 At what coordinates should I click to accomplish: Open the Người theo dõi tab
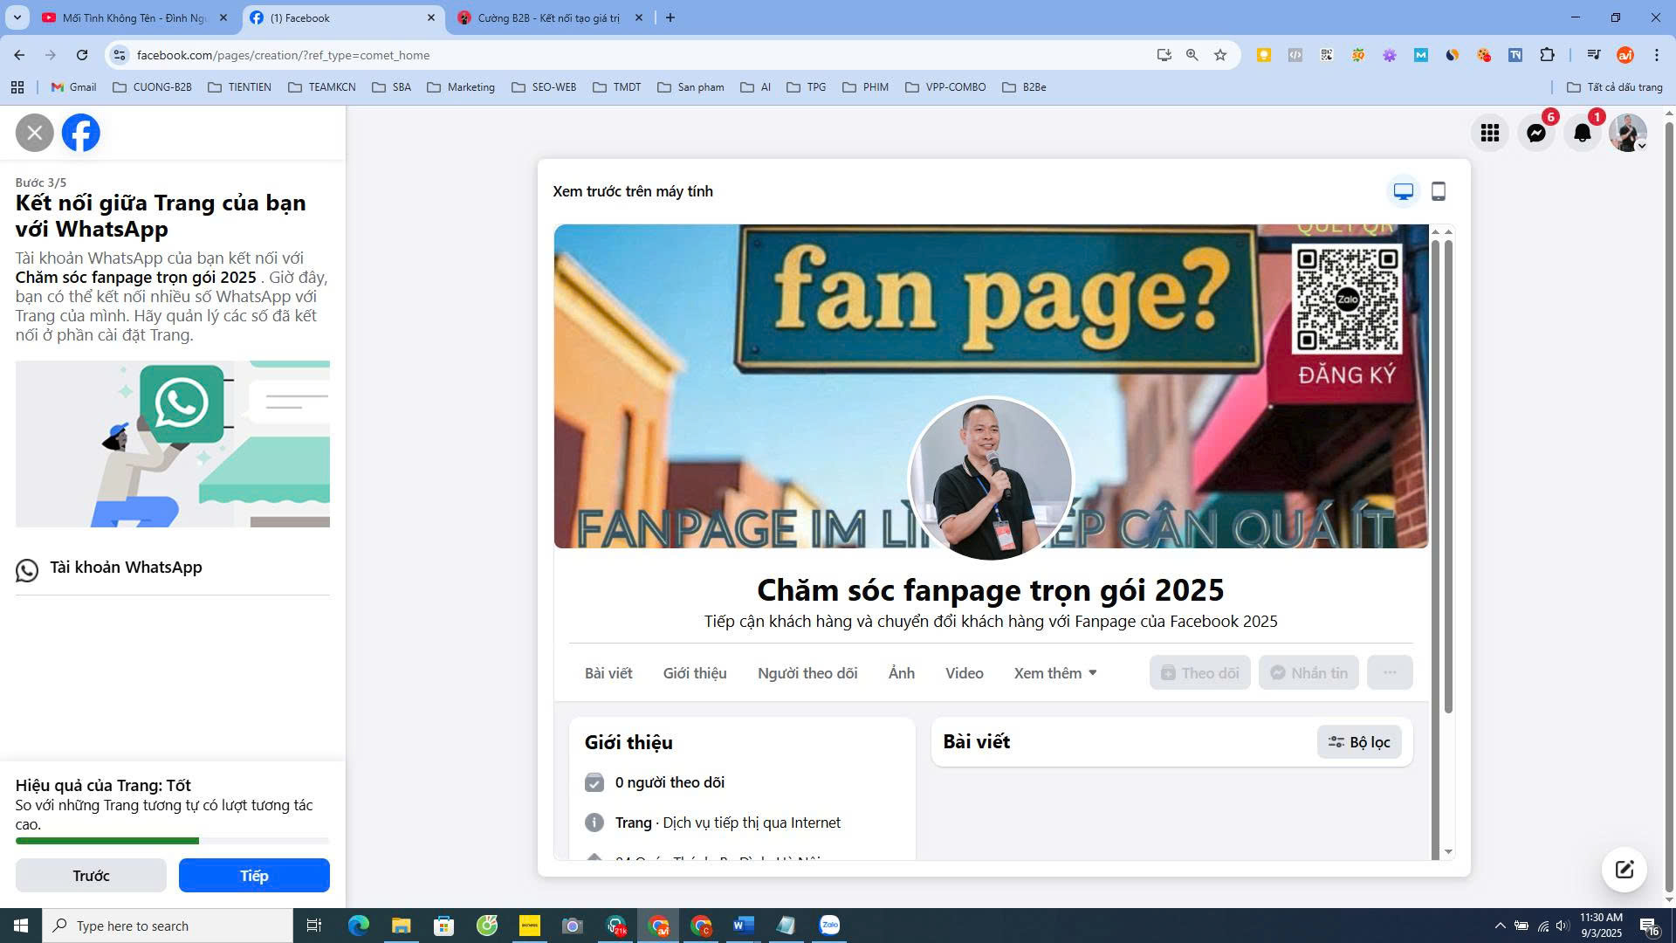tap(807, 673)
